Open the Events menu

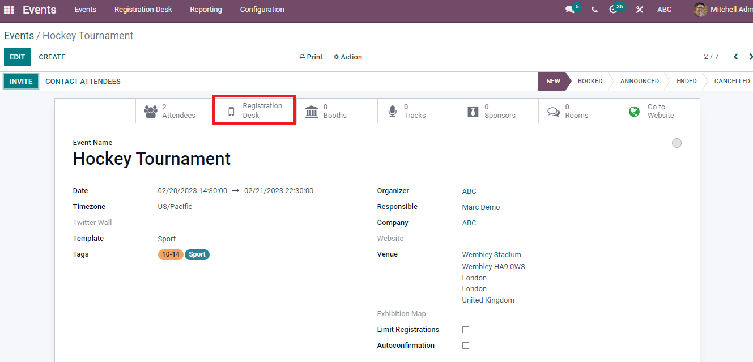click(86, 10)
